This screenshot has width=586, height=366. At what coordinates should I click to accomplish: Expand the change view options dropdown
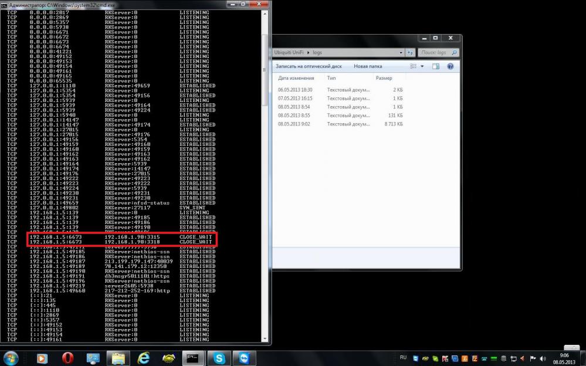click(422, 66)
